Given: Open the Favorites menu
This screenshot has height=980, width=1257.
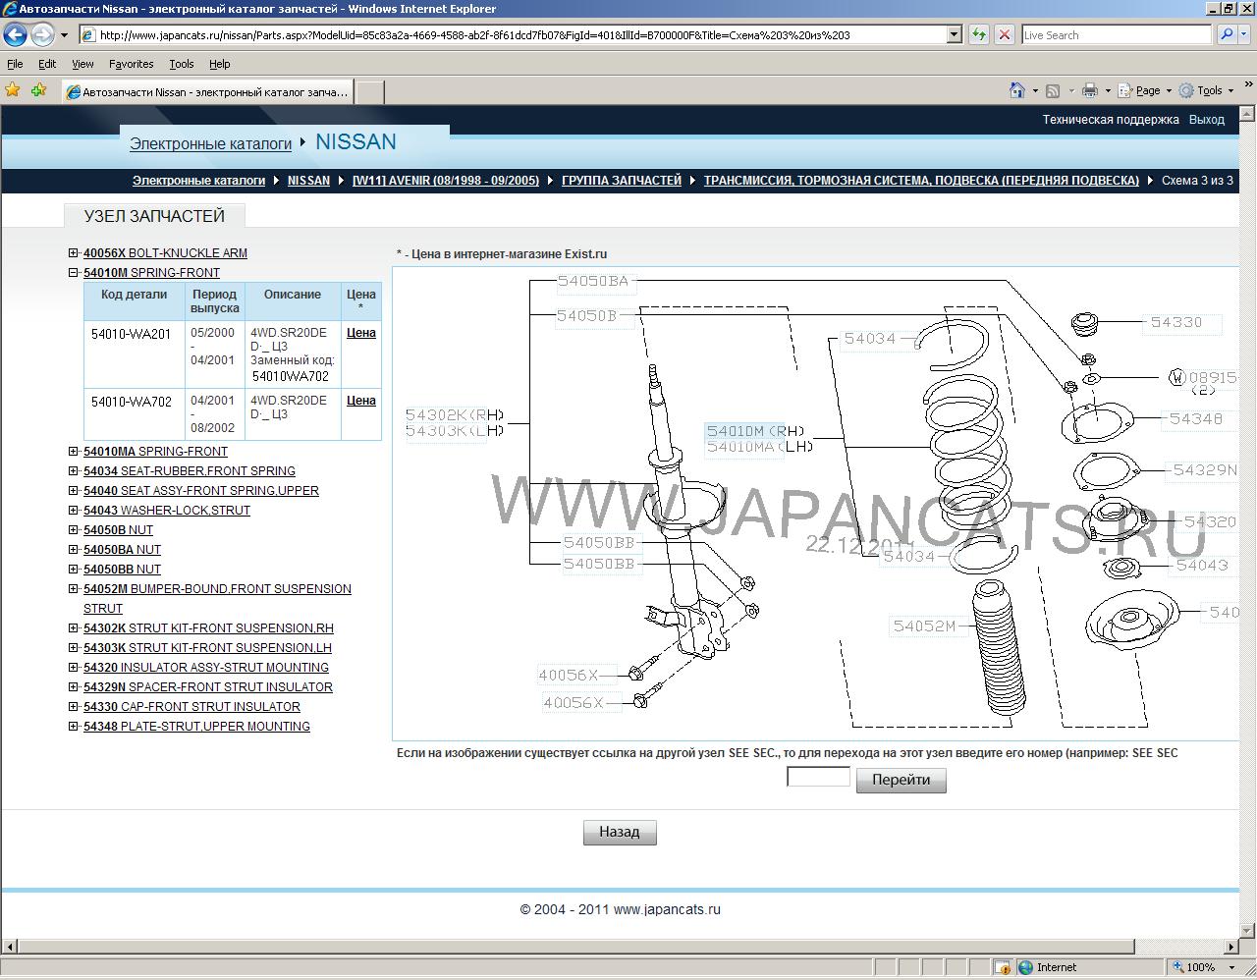Looking at the screenshot, I should click(131, 64).
